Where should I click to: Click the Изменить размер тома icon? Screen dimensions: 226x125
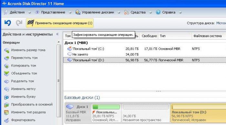coord(7,50)
